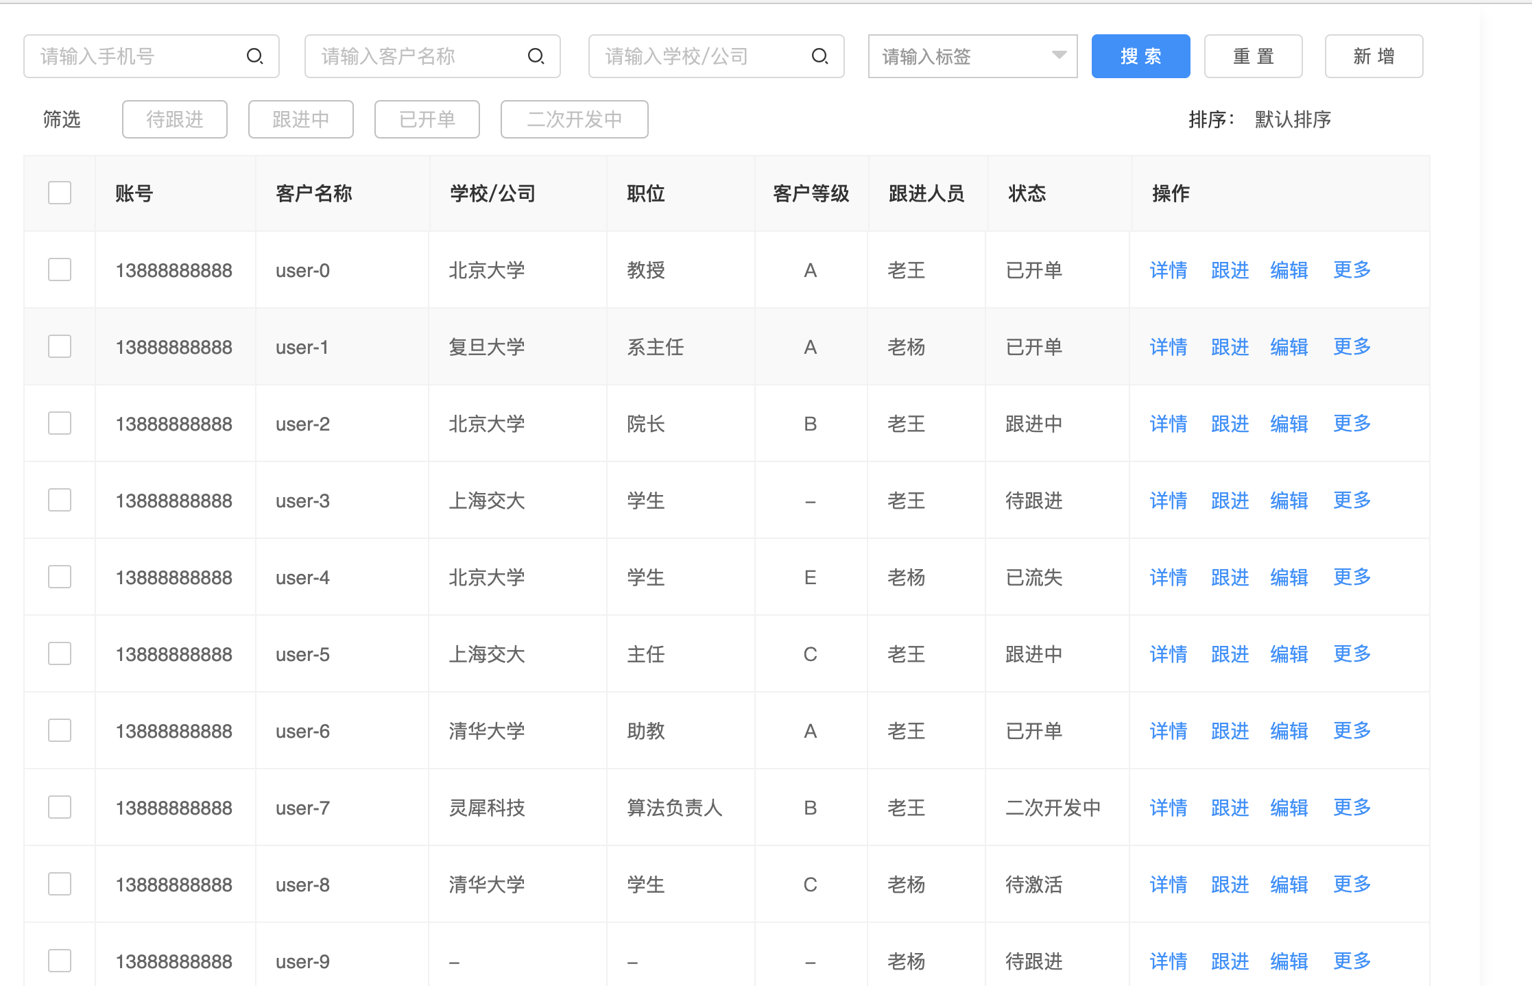This screenshot has width=1532, height=986.
Task: Check the checkbox for user-4 row
Action: pyautogui.click(x=60, y=577)
